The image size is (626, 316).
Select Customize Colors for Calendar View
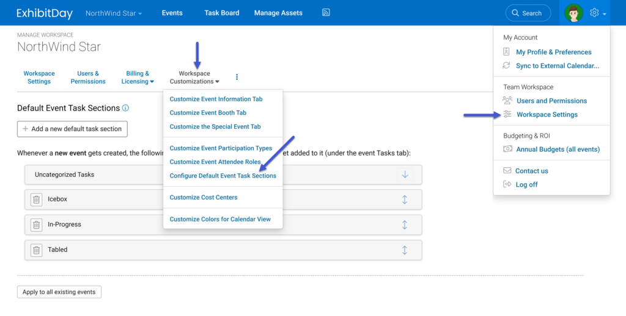220,219
